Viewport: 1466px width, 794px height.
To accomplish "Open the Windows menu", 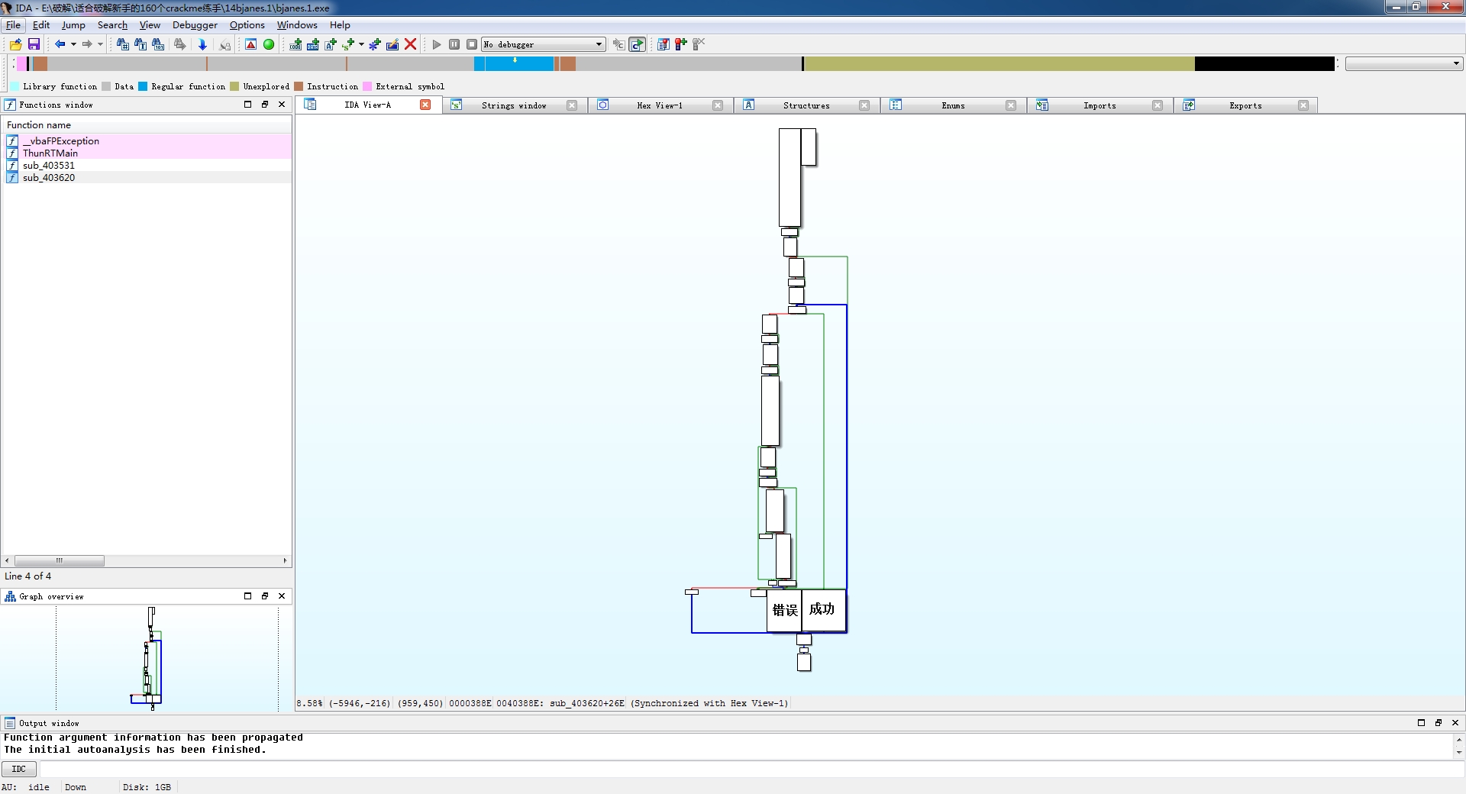I will pos(297,25).
